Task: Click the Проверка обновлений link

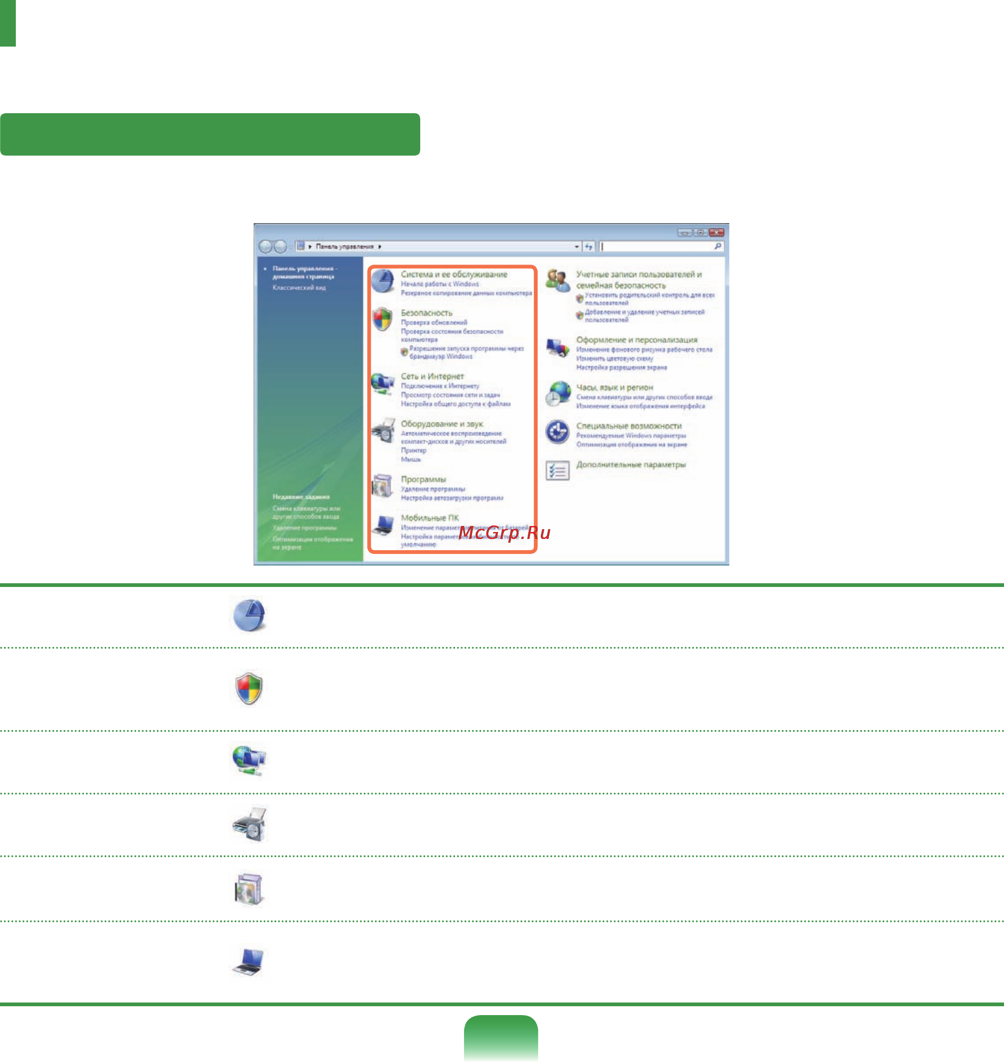Action: 434,323
